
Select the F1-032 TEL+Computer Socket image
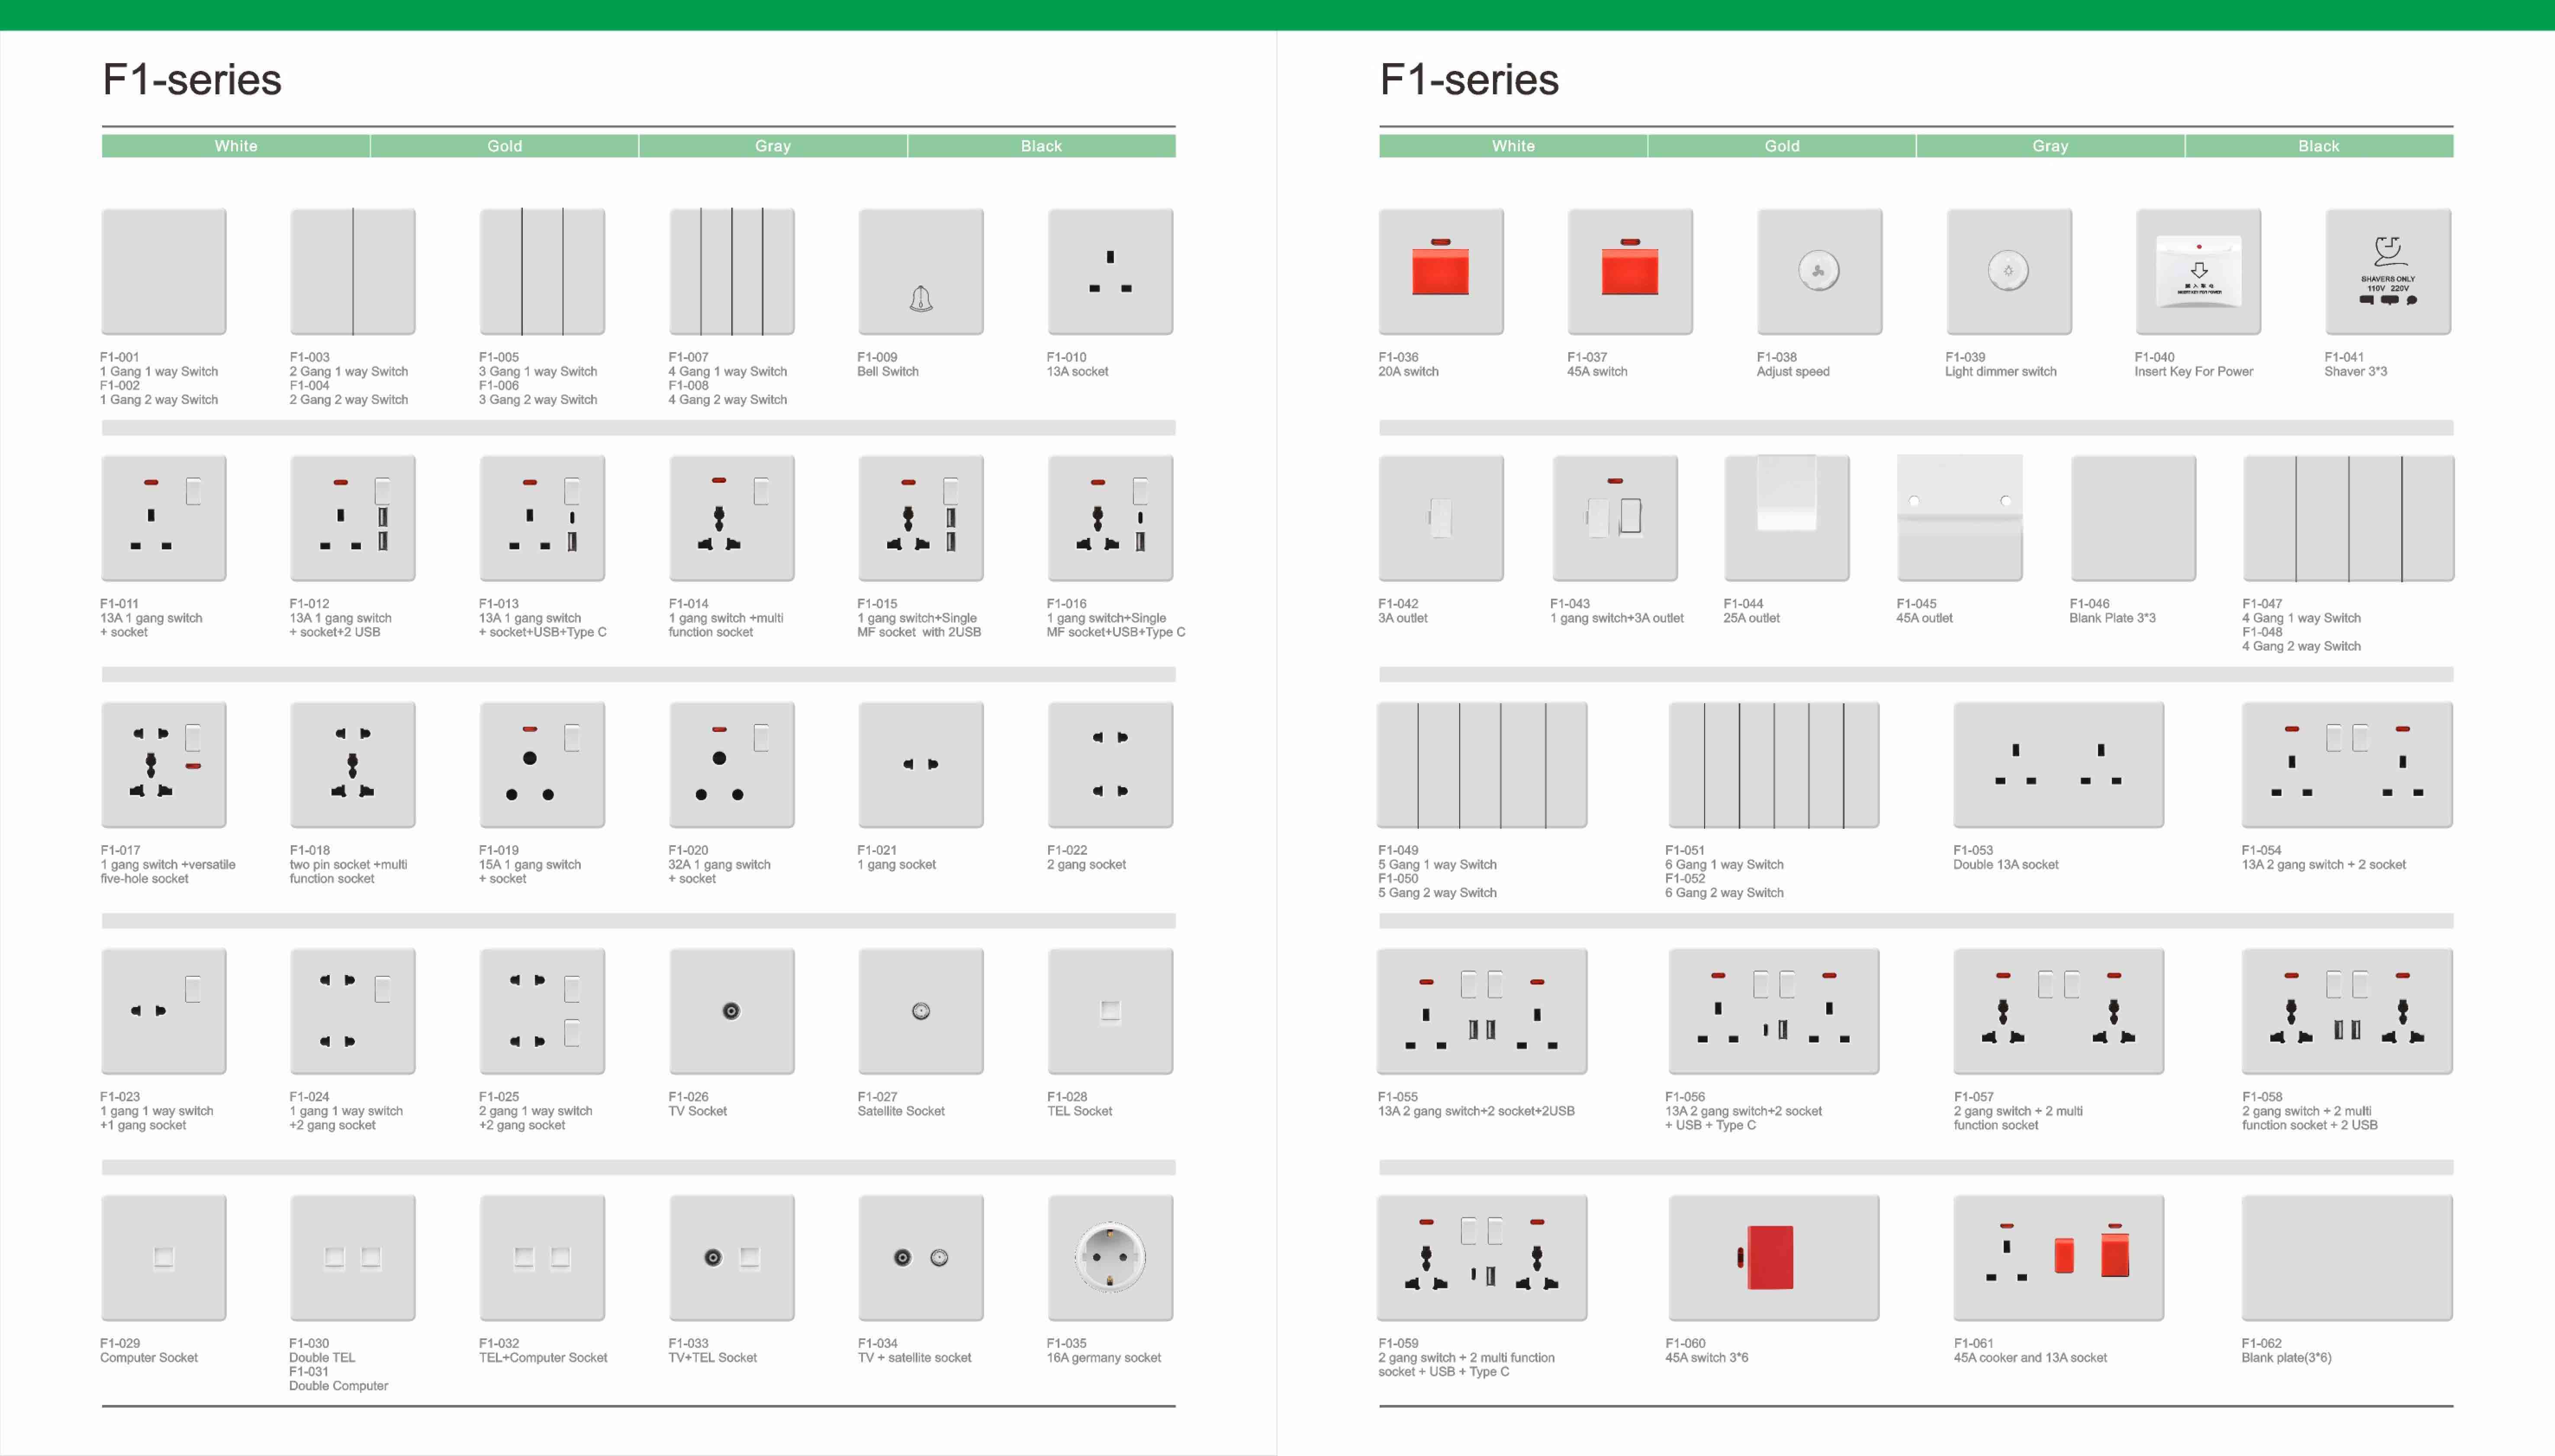(541, 1258)
